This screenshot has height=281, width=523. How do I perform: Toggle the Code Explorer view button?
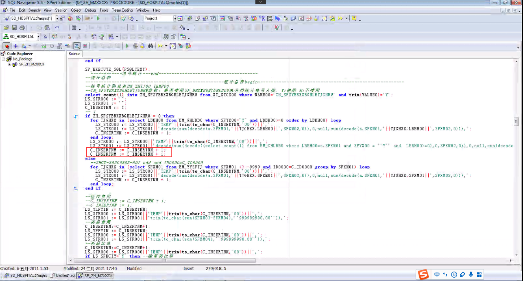click(77, 46)
